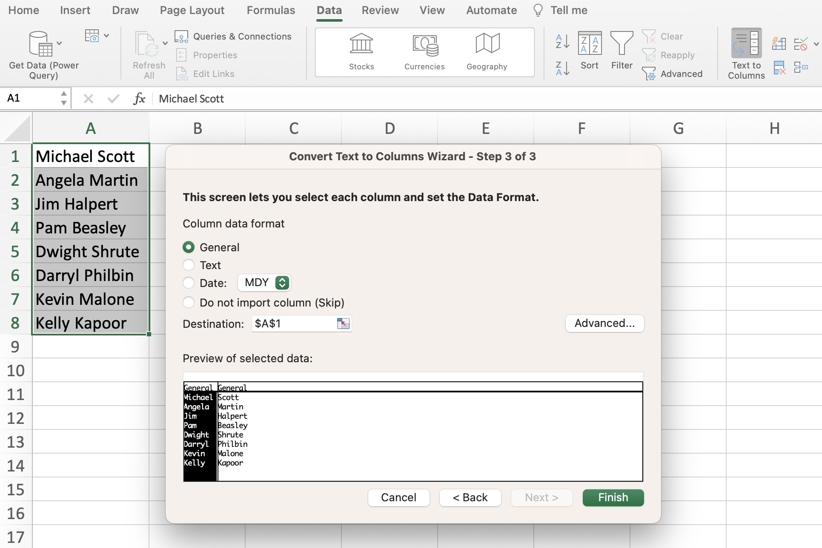The height and width of the screenshot is (548, 822).
Task: Click cell containing Kelly Kapoor
Action: click(91, 323)
